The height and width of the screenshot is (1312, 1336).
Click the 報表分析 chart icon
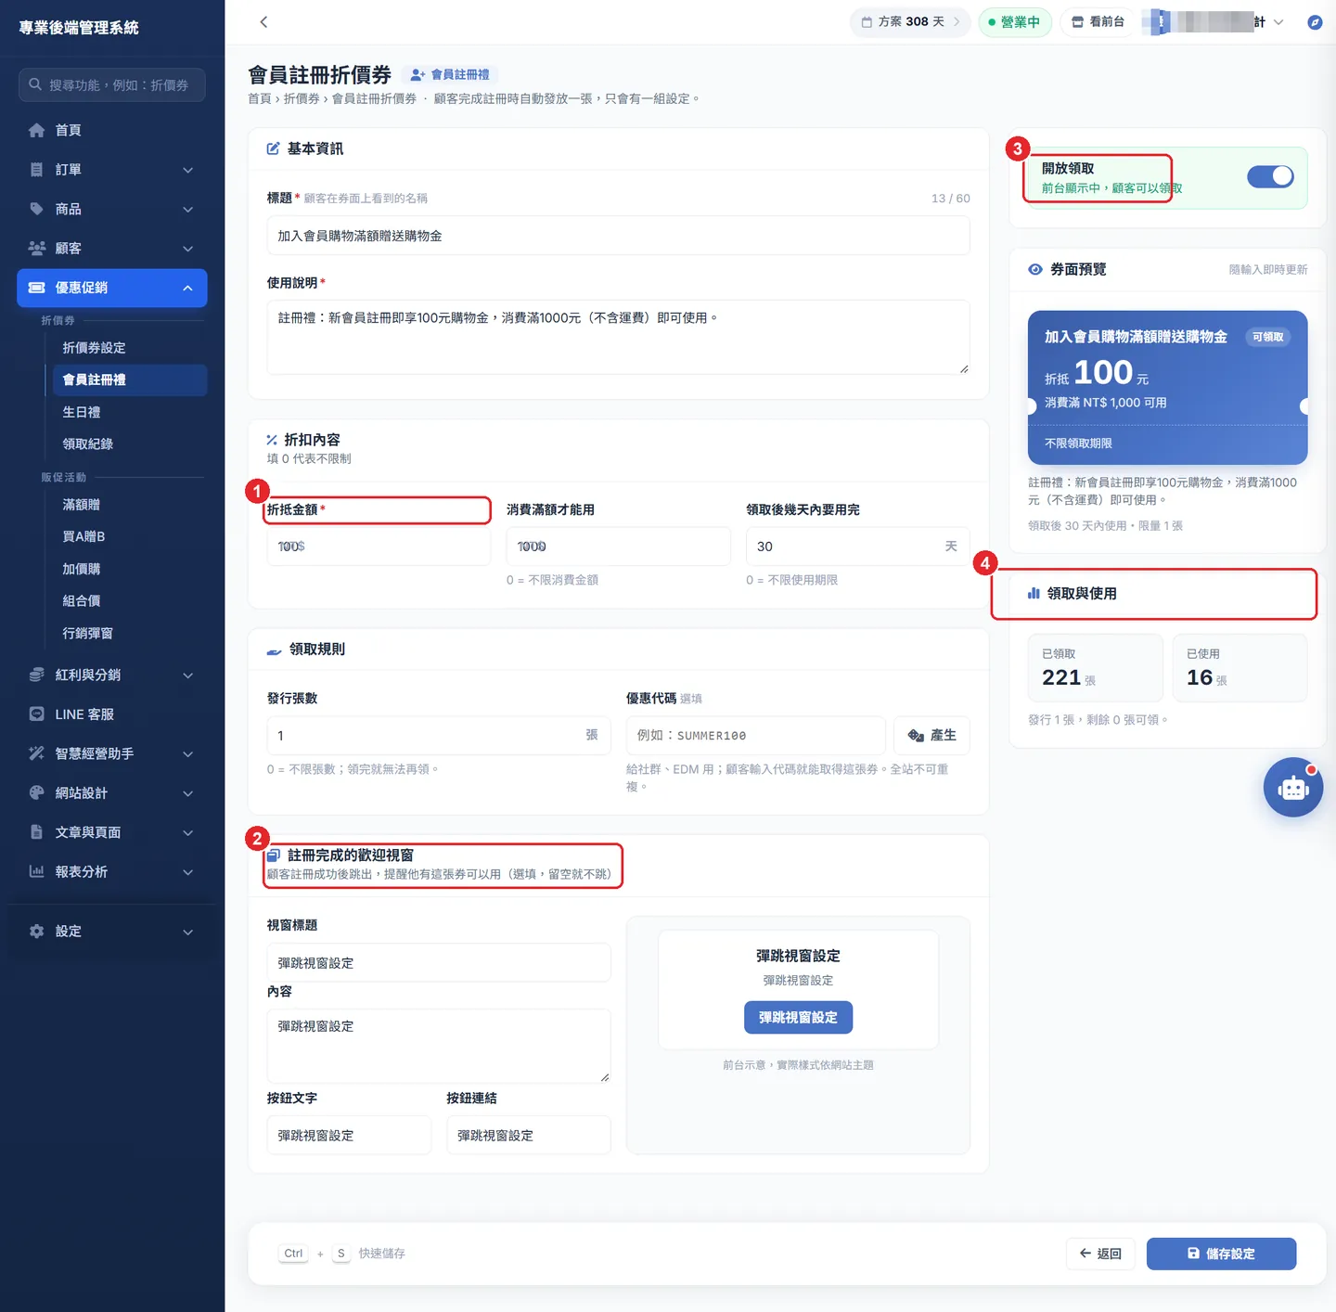pyautogui.click(x=36, y=871)
